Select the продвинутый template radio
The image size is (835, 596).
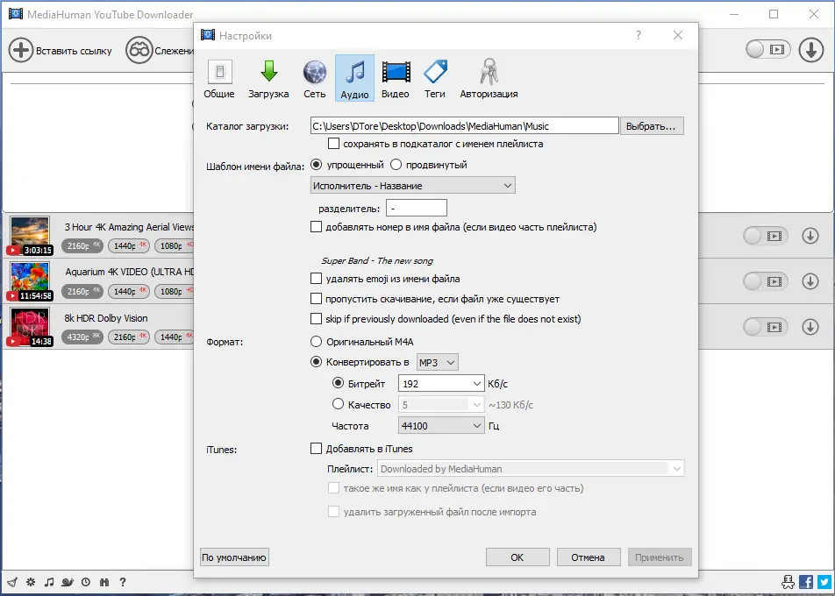pyautogui.click(x=396, y=165)
